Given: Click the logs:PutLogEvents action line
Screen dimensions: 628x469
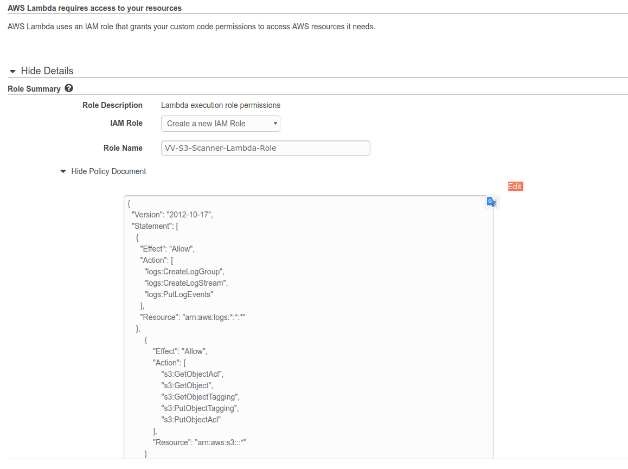Looking at the screenshot, I should pyautogui.click(x=179, y=294).
